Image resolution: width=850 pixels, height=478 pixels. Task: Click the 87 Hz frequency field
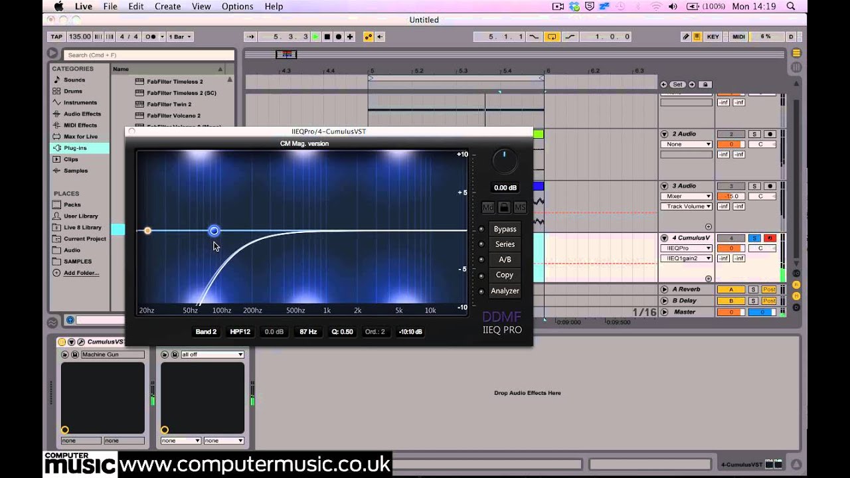tap(308, 331)
